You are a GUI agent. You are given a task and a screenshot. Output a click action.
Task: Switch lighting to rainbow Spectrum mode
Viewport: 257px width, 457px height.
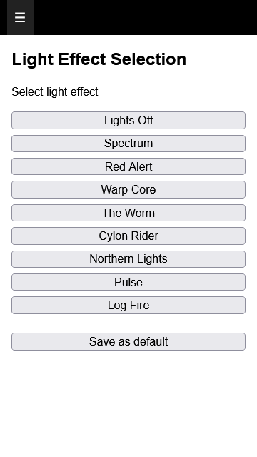coord(128,144)
